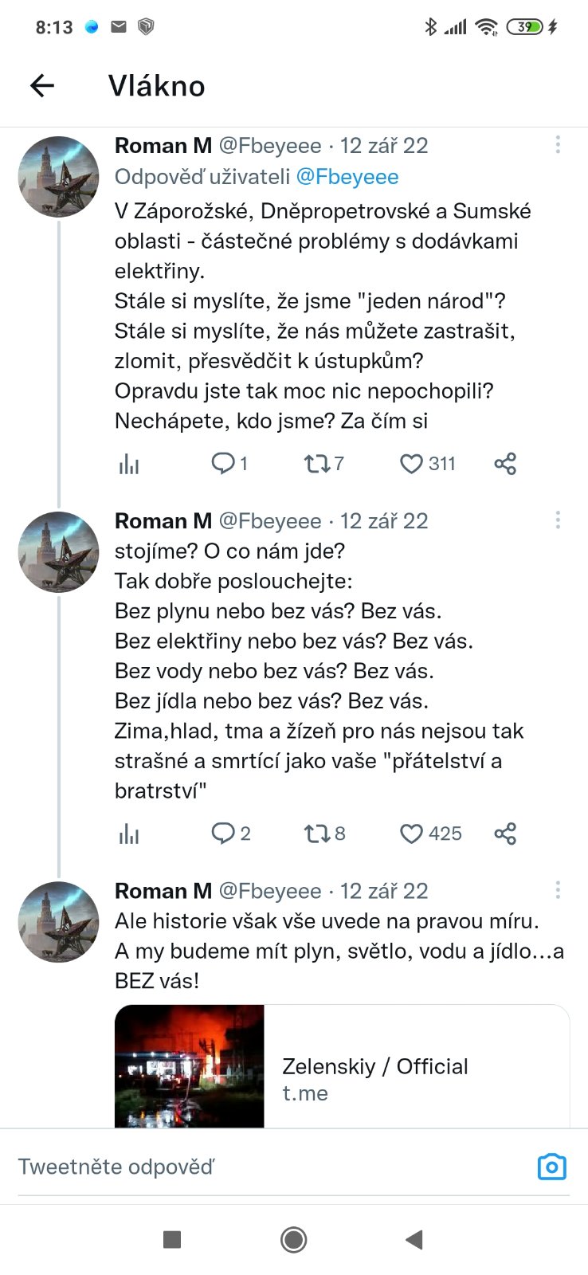Open more options on the second tweet
Screen dimensions: 588x1275
click(558, 520)
